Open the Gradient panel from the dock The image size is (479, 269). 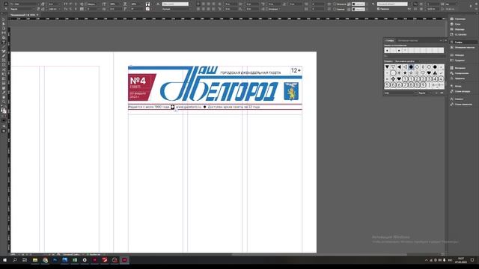(x=460, y=61)
